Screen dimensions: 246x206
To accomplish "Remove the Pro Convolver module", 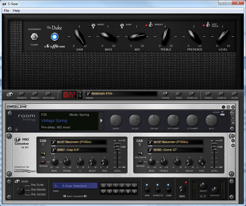I will (233, 145).
